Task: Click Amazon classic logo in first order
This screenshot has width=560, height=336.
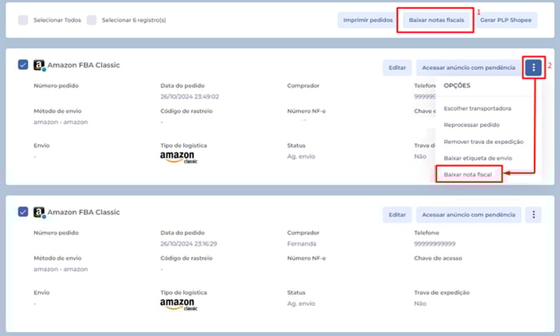Action: coord(178,157)
